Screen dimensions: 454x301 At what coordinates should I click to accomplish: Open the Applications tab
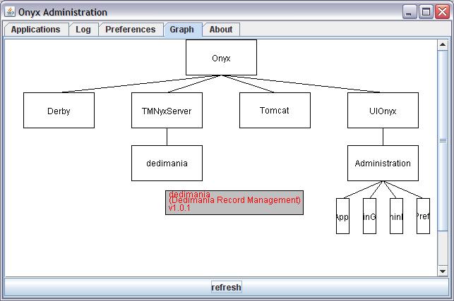pos(36,30)
